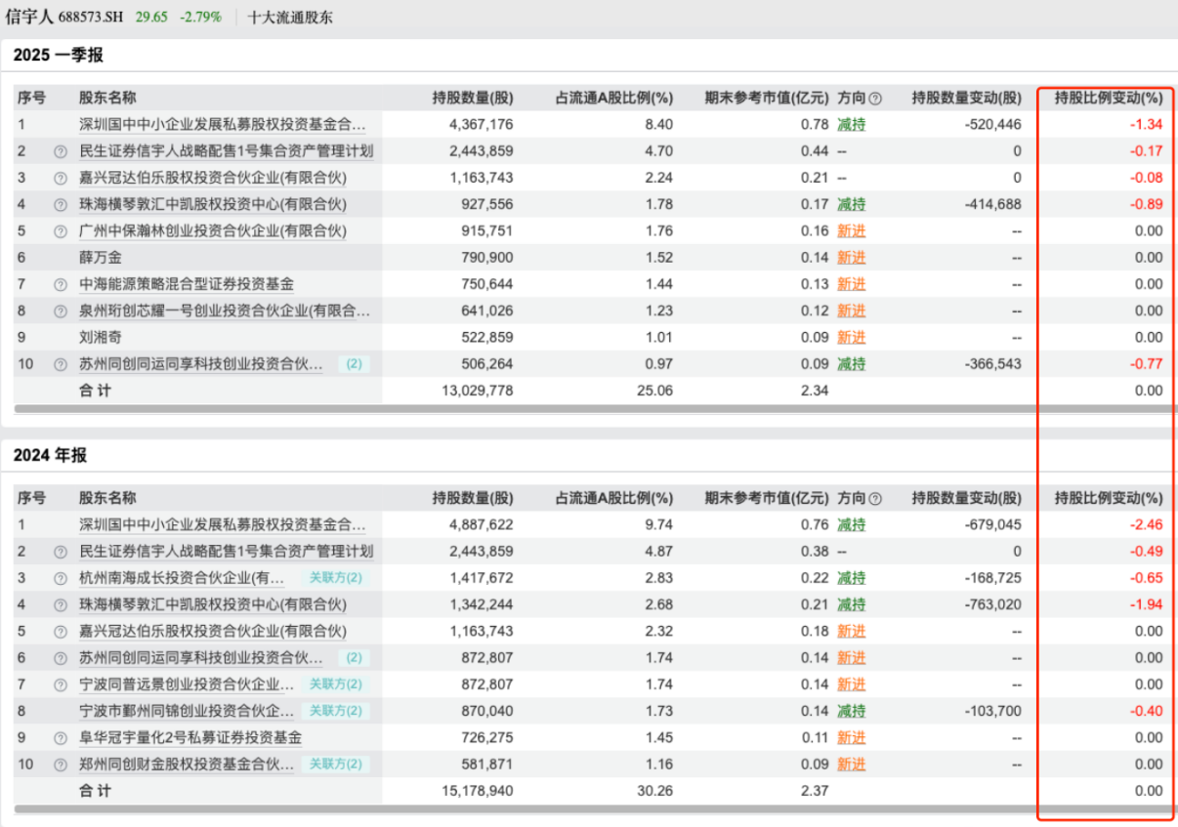Click the info icon beside 阜华冠宇量化2号私募证券投资基金
Image resolution: width=1178 pixels, height=827 pixels.
click(x=61, y=738)
